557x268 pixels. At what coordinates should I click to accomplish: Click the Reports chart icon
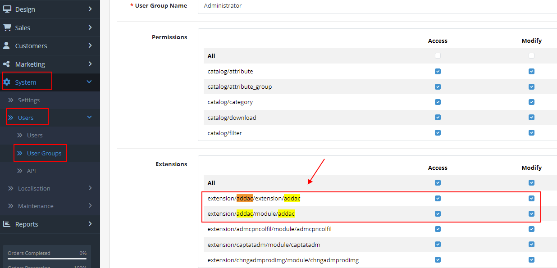[x=7, y=224]
